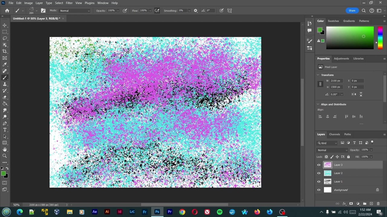This screenshot has width=387, height=217.
Task: Select the Crop tool
Action: (x=5, y=52)
